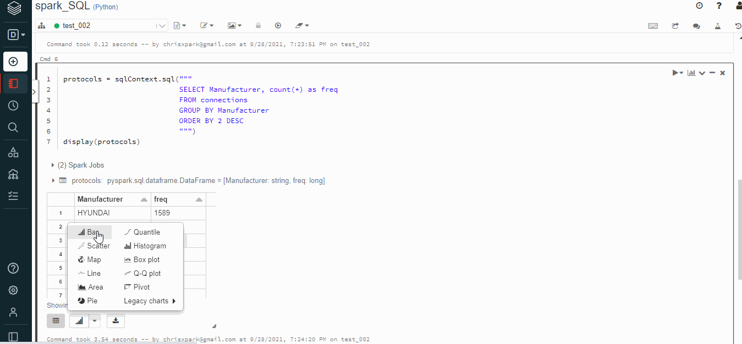Click line 5 ORDER BY in the code editor
The height and width of the screenshot is (344, 742).
211,121
